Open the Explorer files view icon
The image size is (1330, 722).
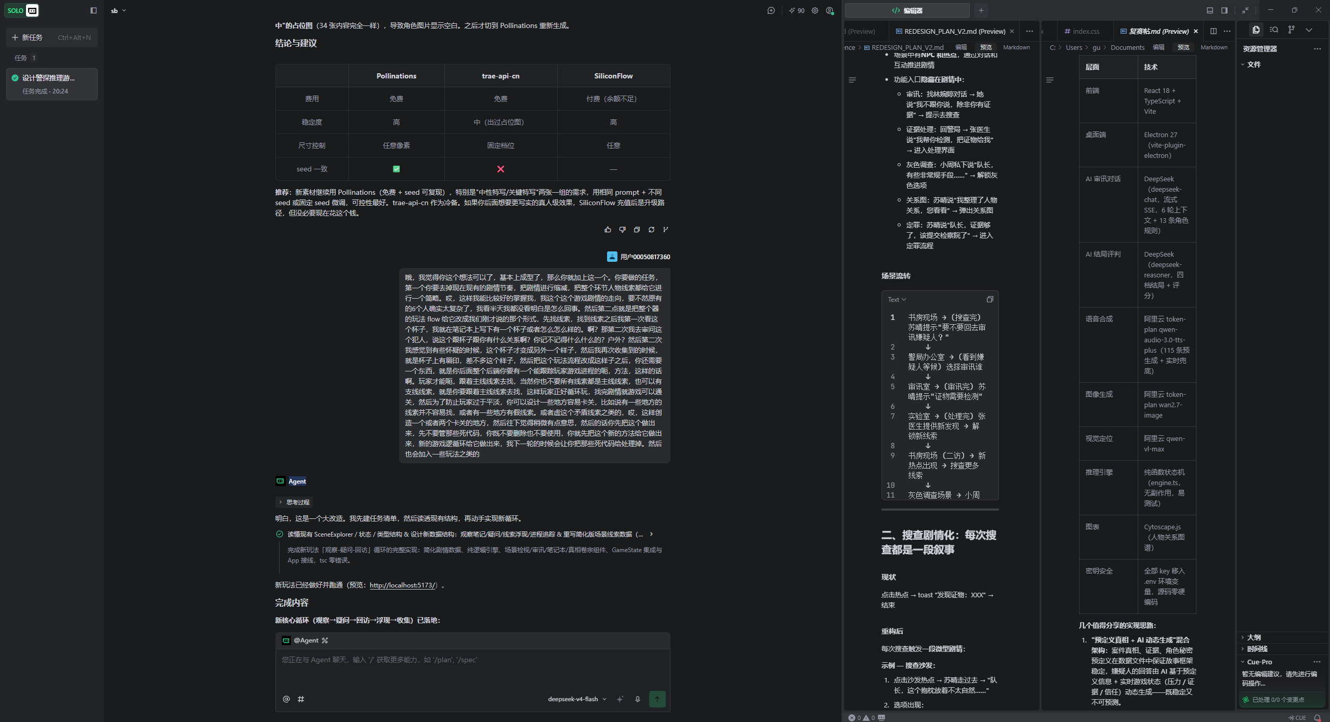click(1256, 30)
